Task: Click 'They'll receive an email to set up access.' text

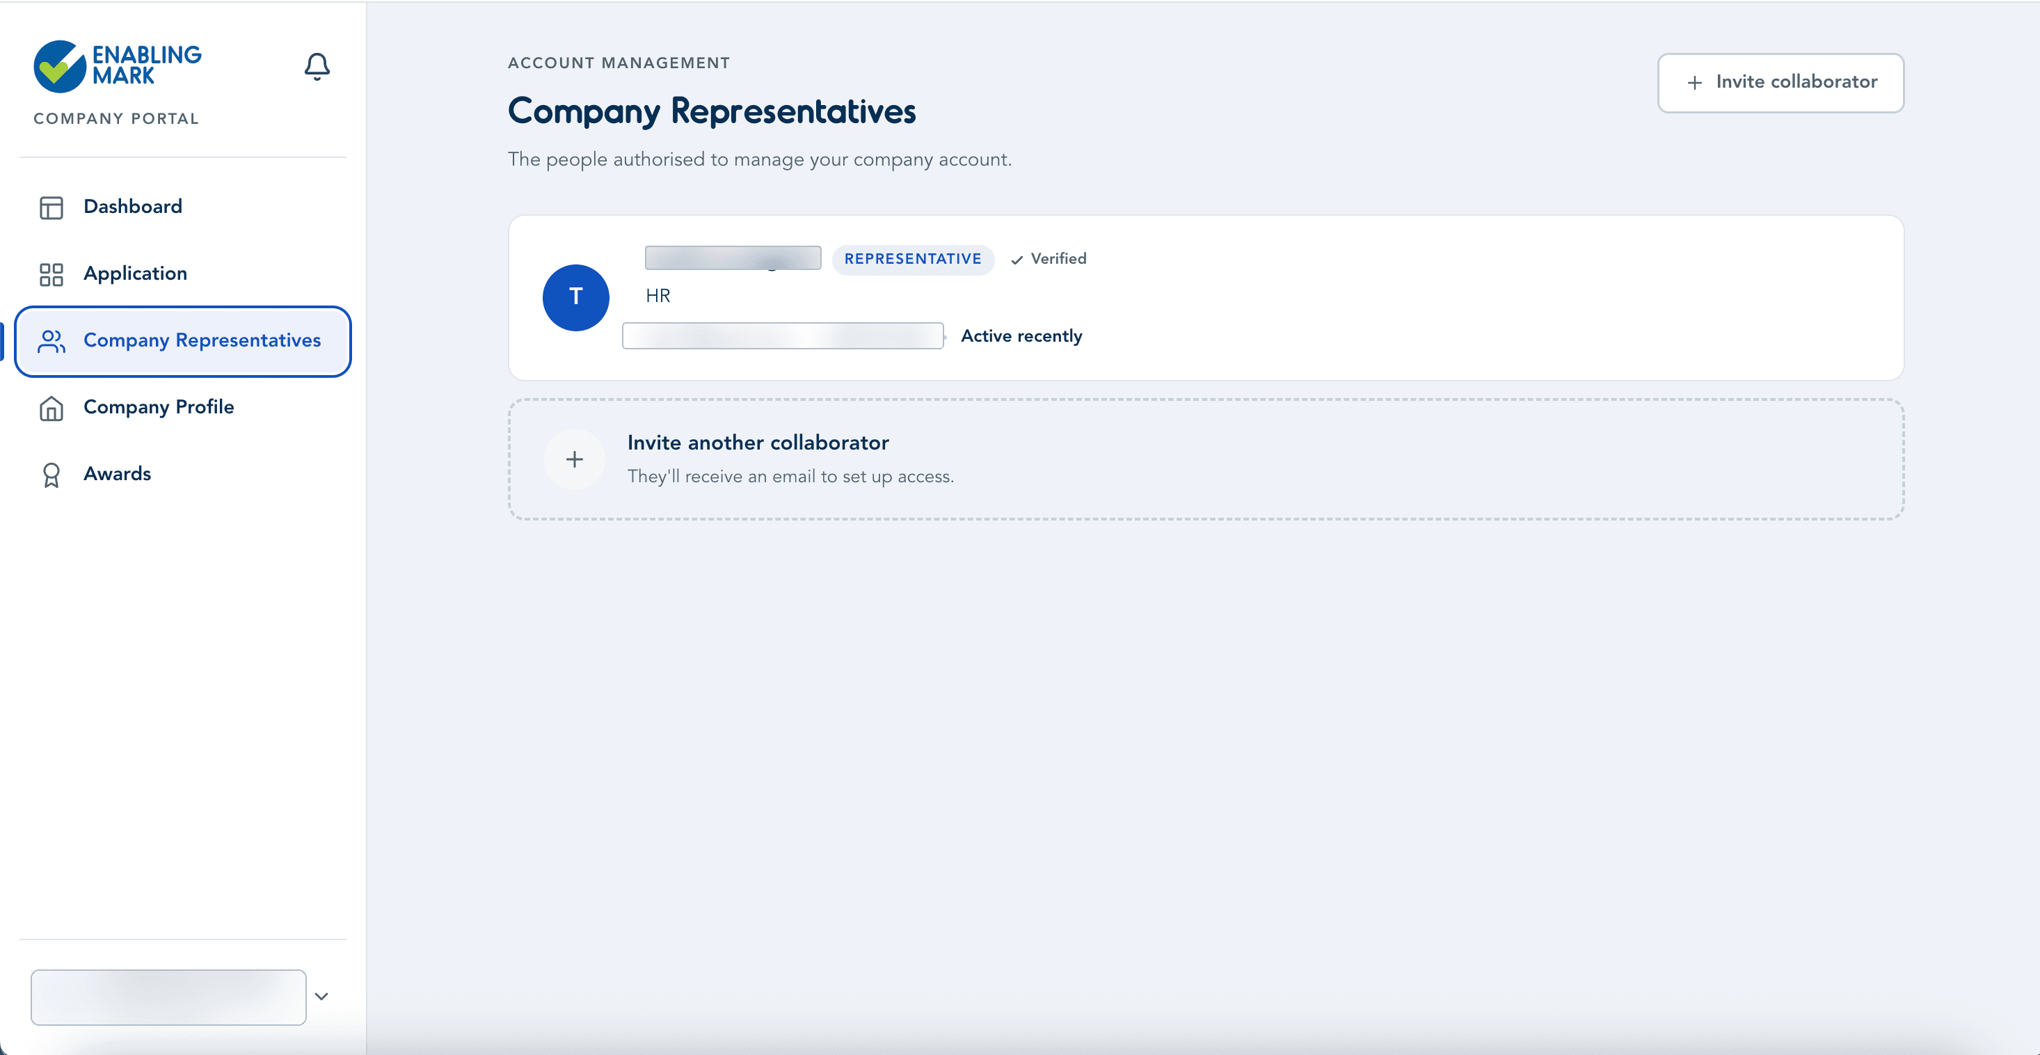Action: point(791,477)
